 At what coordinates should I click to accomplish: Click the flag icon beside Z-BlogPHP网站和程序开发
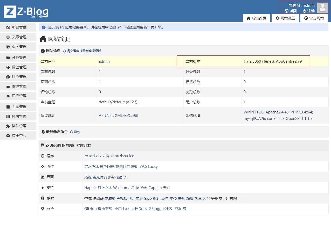point(43,145)
